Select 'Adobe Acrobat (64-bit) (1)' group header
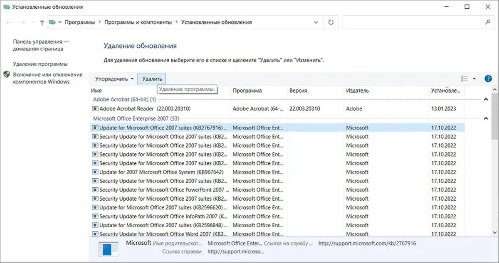499x263 pixels. 124,100
